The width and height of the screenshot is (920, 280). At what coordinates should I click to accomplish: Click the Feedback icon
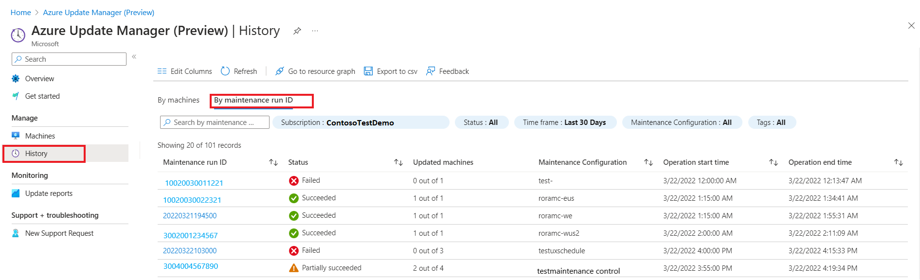coord(431,71)
